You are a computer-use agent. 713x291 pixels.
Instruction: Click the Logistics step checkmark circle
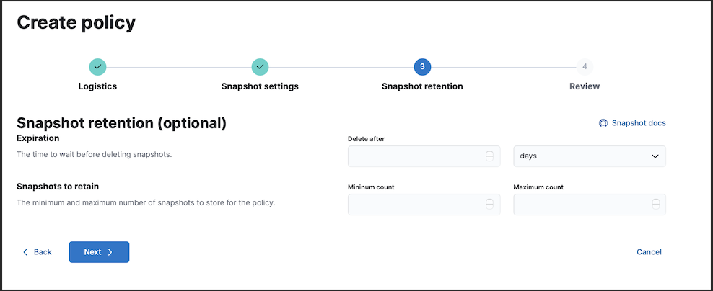click(x=97, y=67)
